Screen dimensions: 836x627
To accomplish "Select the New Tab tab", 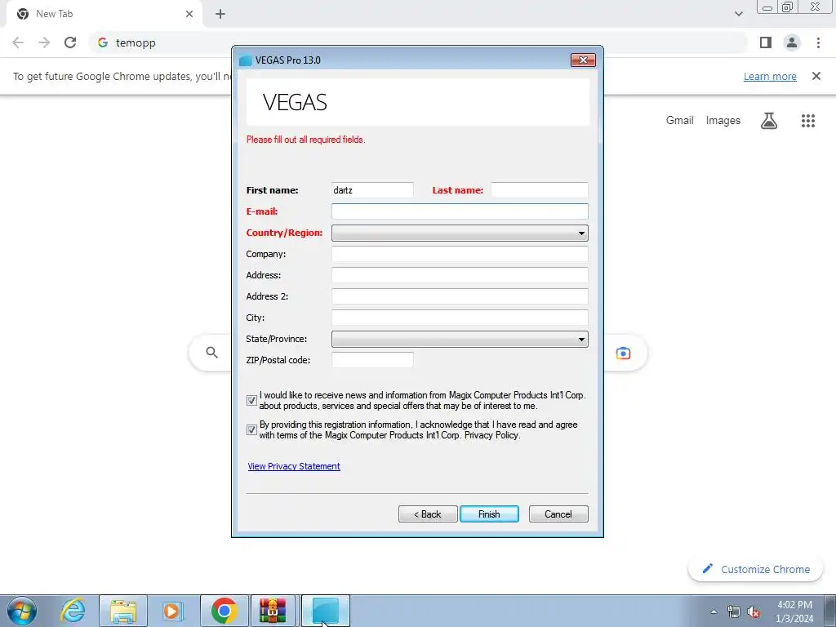I will point(104,15).
